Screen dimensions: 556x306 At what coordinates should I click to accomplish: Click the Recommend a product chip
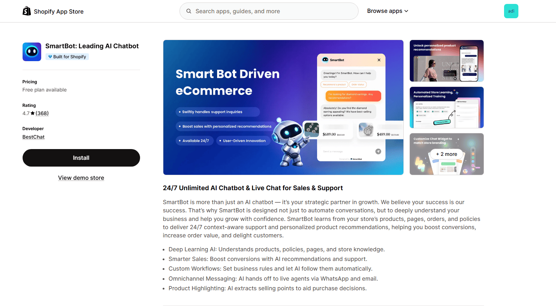click(334, 85)
